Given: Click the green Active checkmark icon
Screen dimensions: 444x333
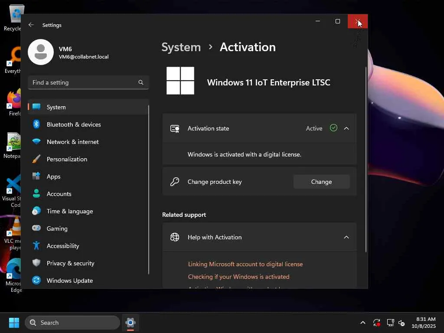Looking at the screenshot, I should [333, 128].
